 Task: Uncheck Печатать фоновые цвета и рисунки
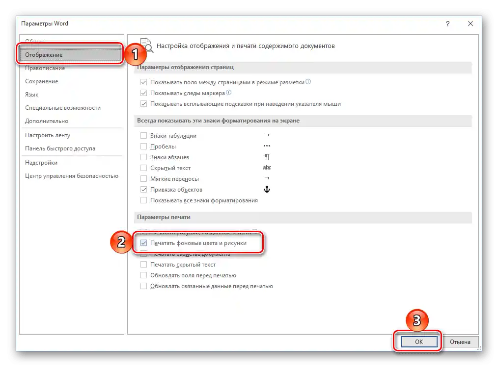click(143, 243)
